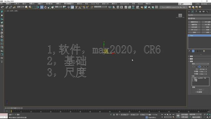The image size is (211, 119).
Task: Go to the animation start frame
Action: [x=162, y=115]
